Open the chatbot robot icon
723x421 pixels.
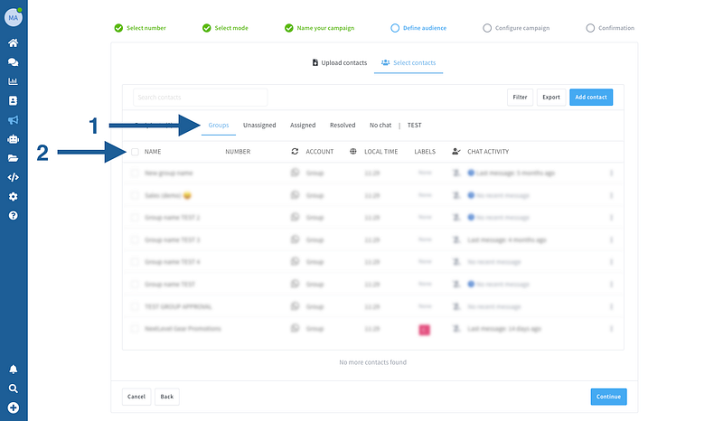click(x=14, y=139)
